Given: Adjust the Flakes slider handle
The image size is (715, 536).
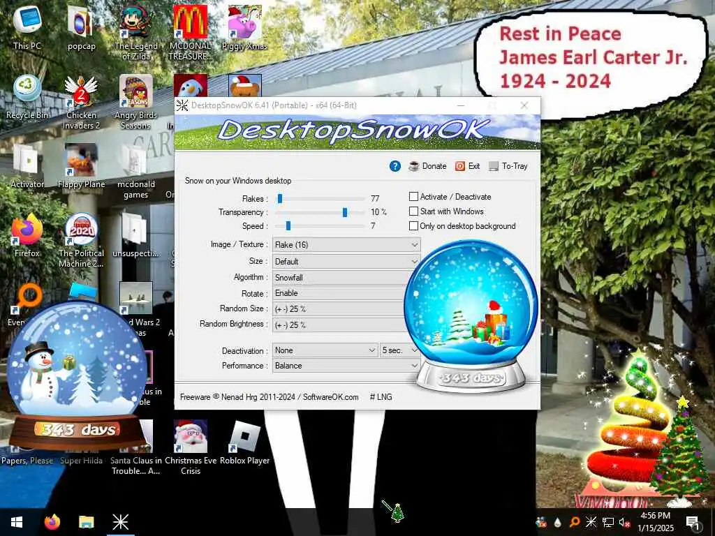Looking at the screenshot, I should pos(280,198).
